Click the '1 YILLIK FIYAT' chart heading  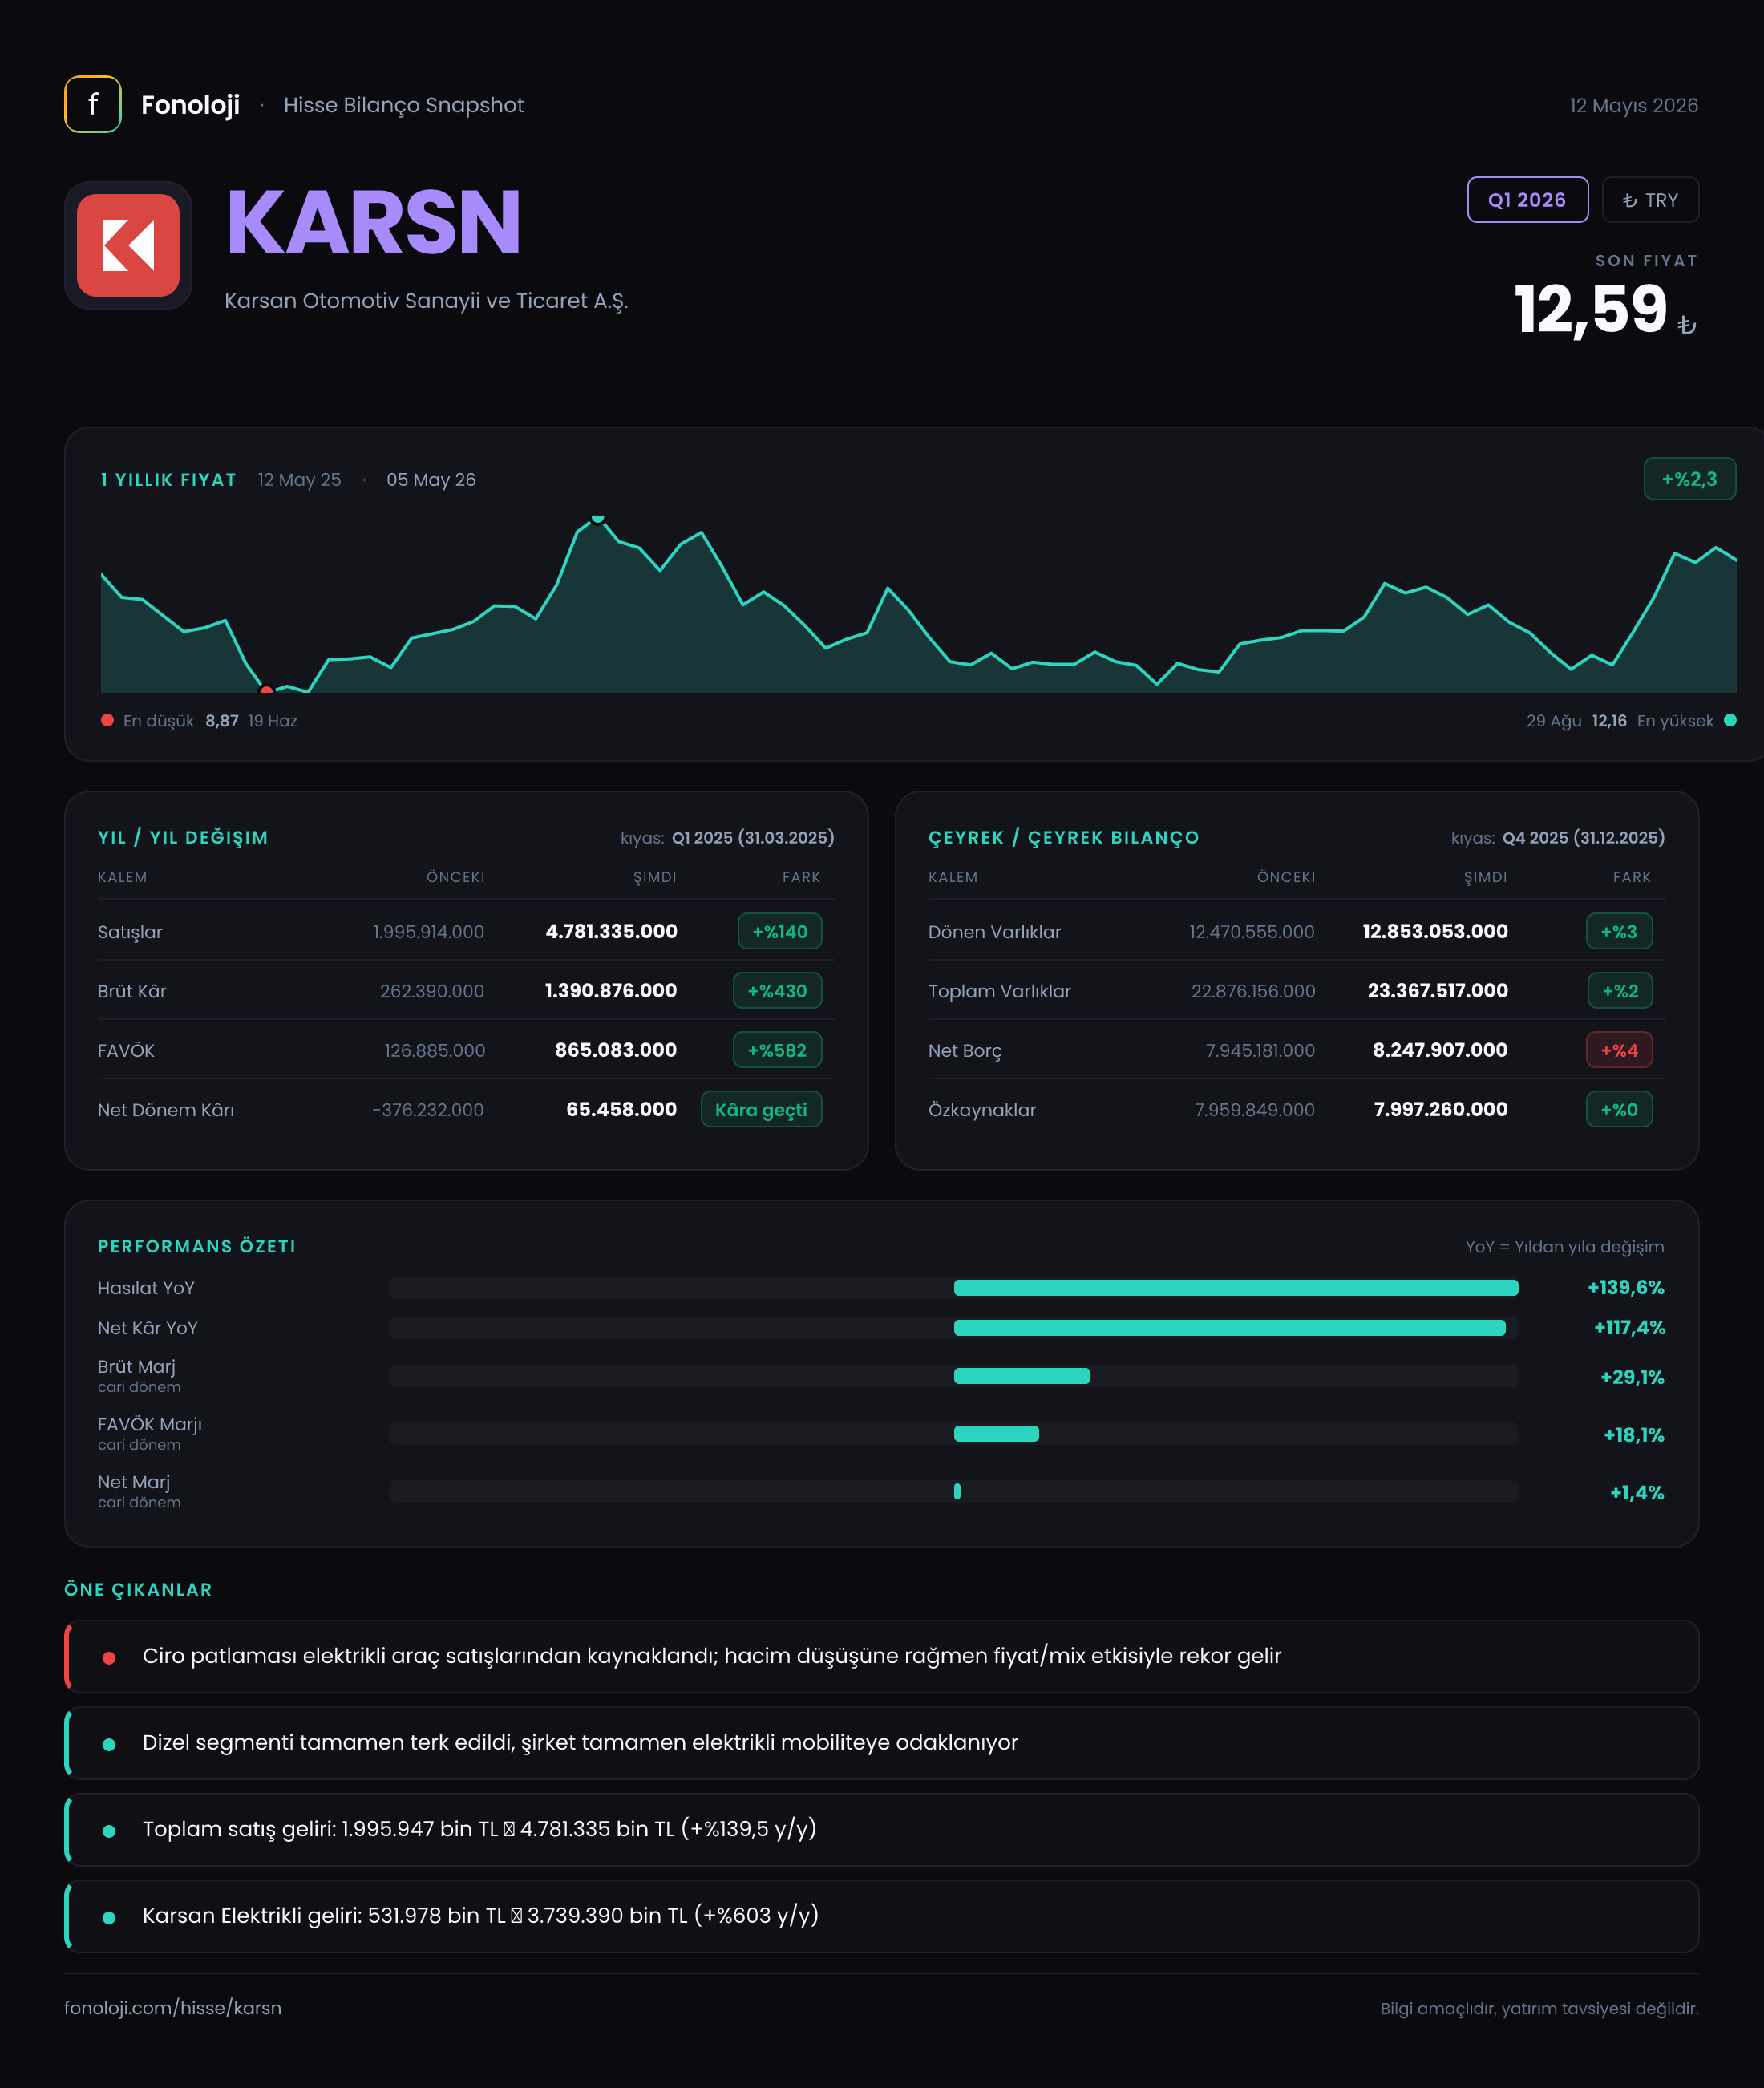[x=168, y=480]
